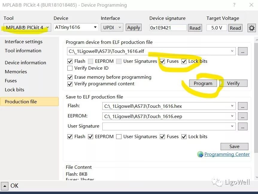Click the scrollbar up arrow in content pane

257,40
